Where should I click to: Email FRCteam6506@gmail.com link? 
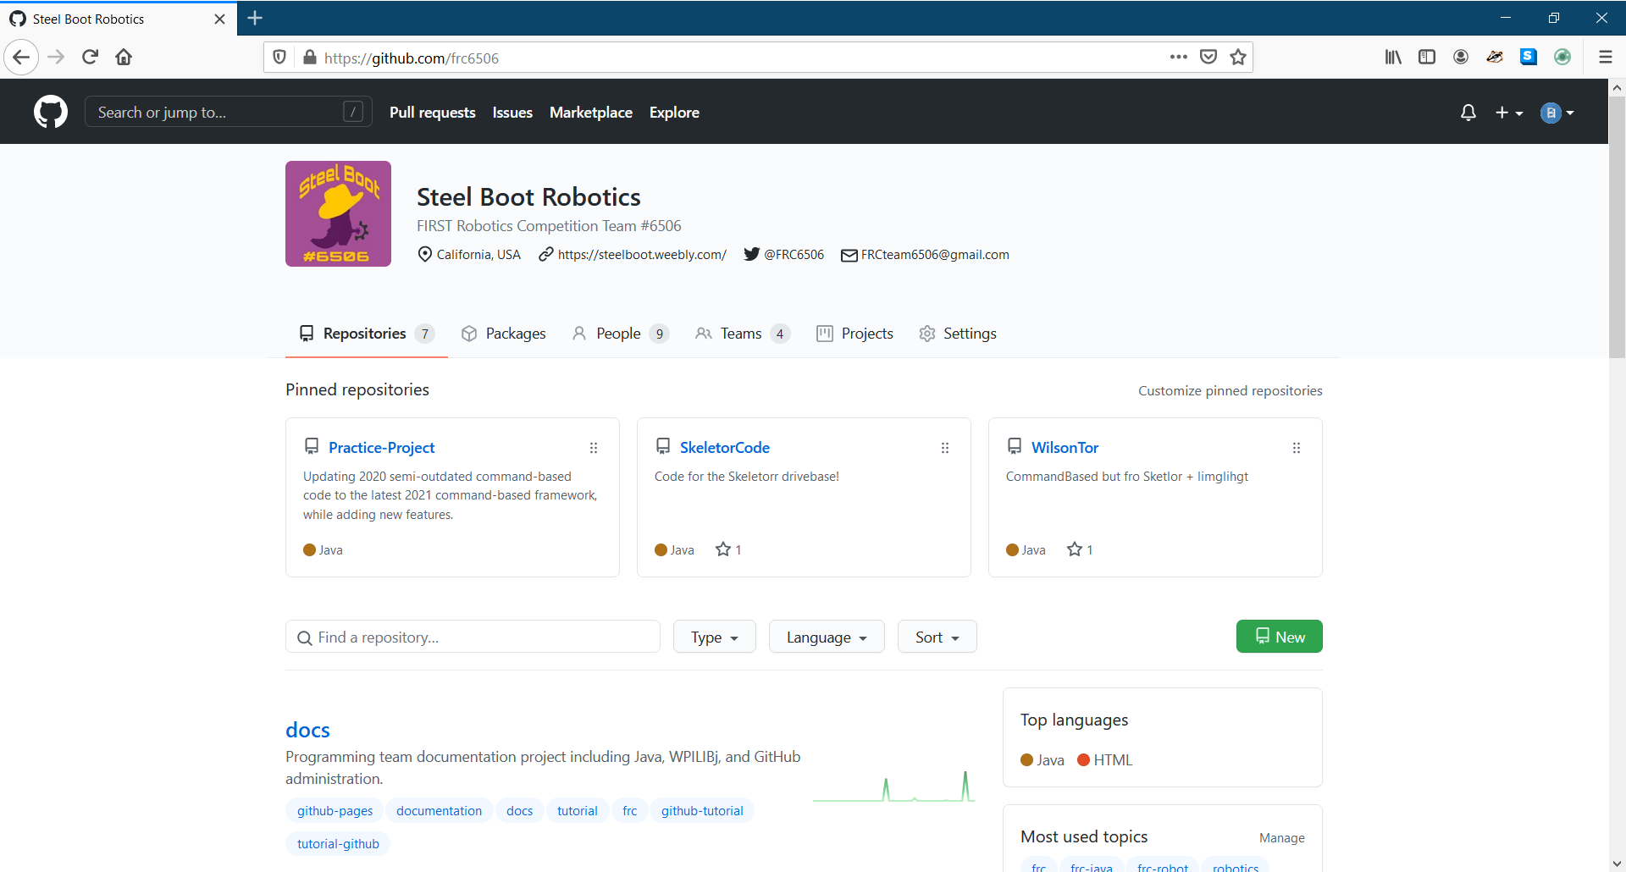tap(935, 255)
